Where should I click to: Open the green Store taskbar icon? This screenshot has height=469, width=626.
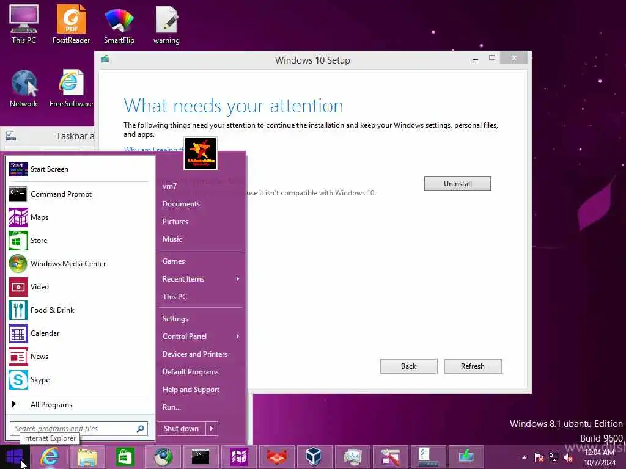point(125,457)
